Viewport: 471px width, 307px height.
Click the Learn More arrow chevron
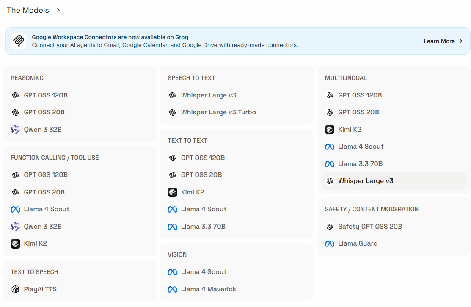pyautogui.click(x=461, y=41)
